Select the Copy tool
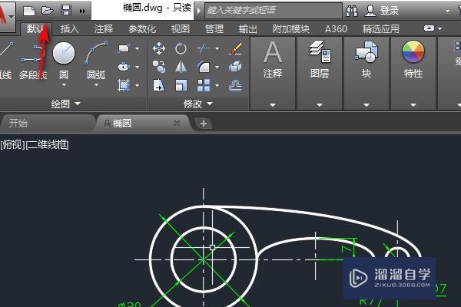 tap(159, 67)
